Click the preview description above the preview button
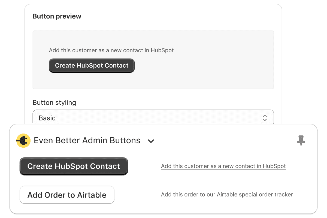This screenshot has height=218, width=327. (111, 50)
